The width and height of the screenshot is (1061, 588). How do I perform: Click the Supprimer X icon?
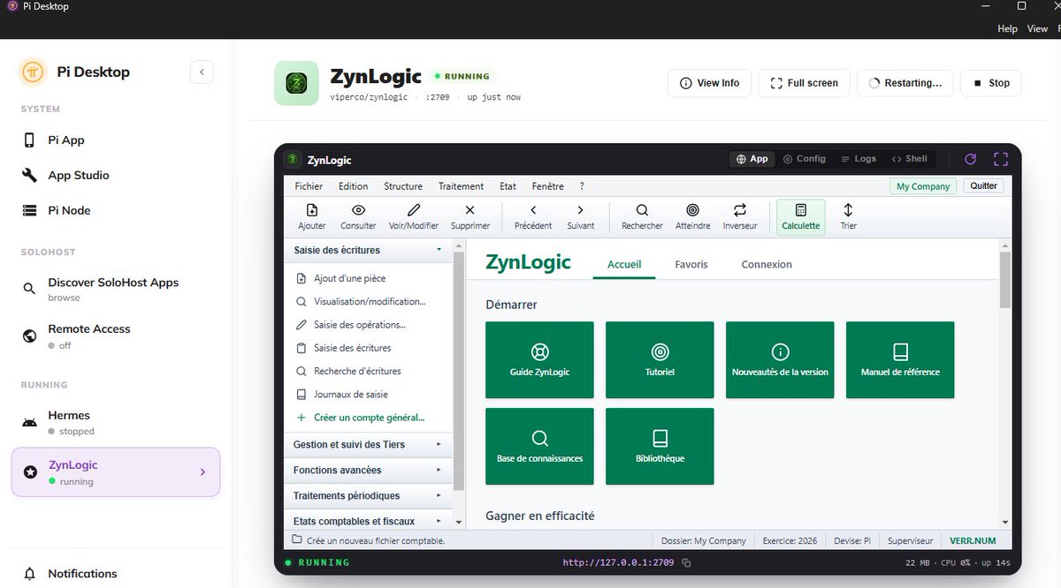tap(470, 210)
